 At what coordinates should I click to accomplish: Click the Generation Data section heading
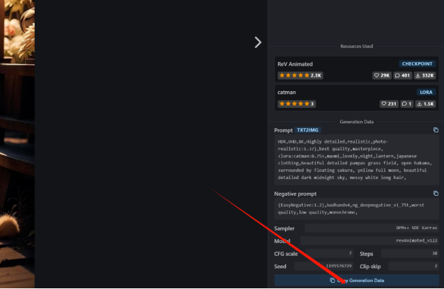[356, 122]
